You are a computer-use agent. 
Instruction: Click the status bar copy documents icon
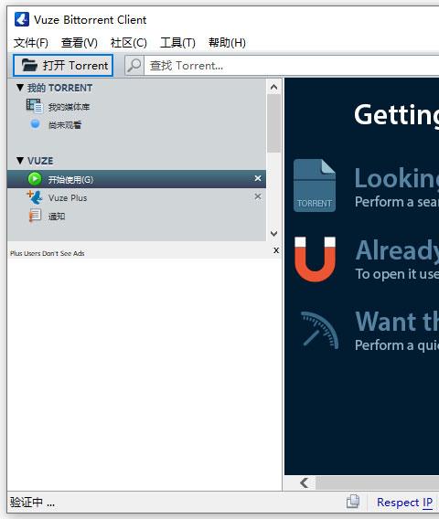click(353, 502)
